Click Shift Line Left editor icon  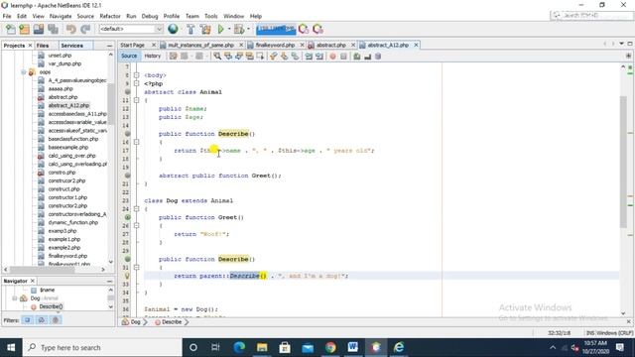[309, 57]
